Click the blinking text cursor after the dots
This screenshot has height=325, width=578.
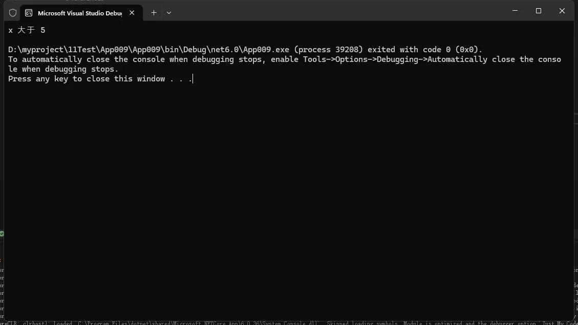click(x=193, y=79)
